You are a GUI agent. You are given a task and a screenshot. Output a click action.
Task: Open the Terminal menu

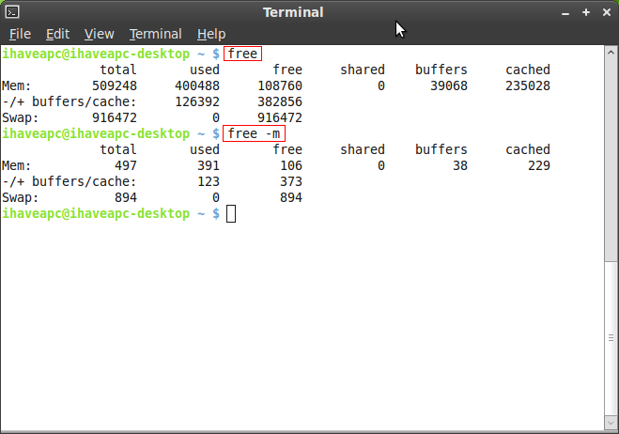coord(156,34)
